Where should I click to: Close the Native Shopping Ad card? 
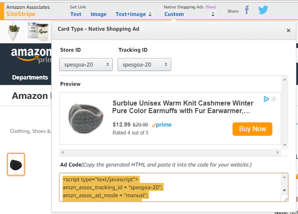(x=288, y=30)
